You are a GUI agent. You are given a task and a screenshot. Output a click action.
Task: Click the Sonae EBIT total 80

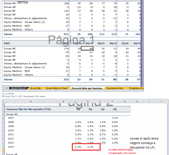[x=115, y=80]
